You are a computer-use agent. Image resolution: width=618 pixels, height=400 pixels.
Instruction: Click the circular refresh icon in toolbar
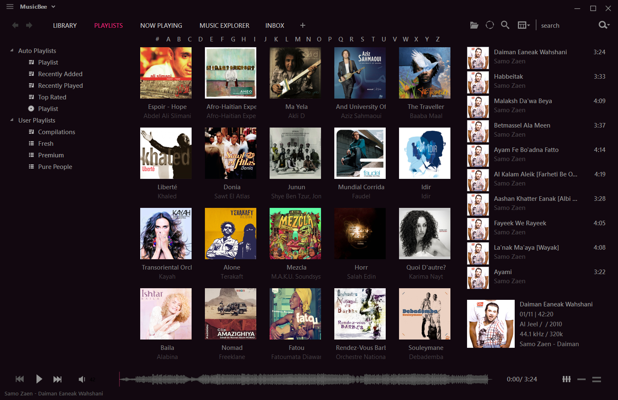[x=489, y=25]
